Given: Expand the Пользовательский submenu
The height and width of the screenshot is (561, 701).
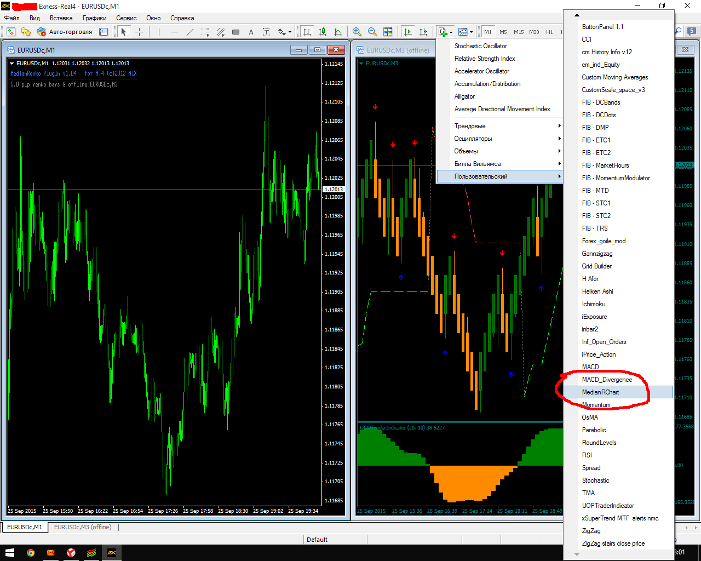Looking at the screenshot, I should click(499, 176).
